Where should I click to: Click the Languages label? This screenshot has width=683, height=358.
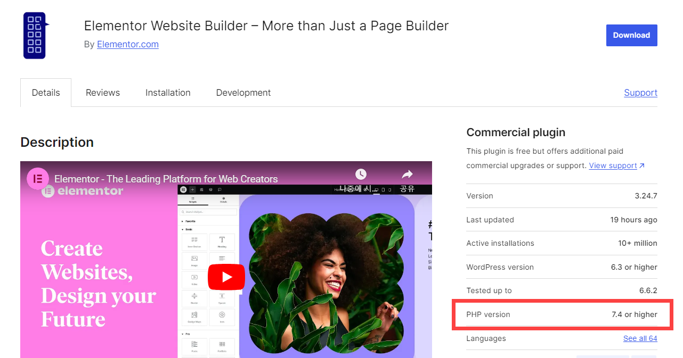click(486, 338)
